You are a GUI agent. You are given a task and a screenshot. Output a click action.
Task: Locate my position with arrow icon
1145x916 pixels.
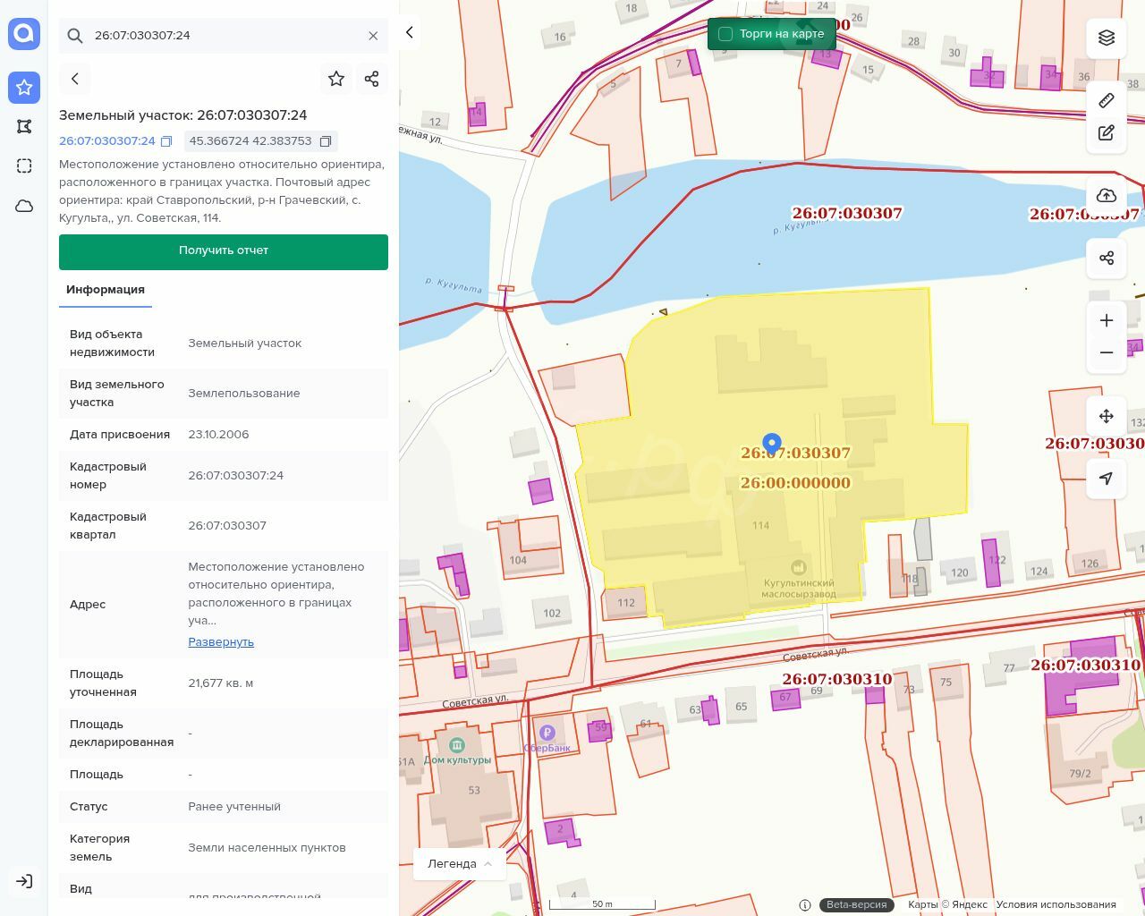point(1107,479)
